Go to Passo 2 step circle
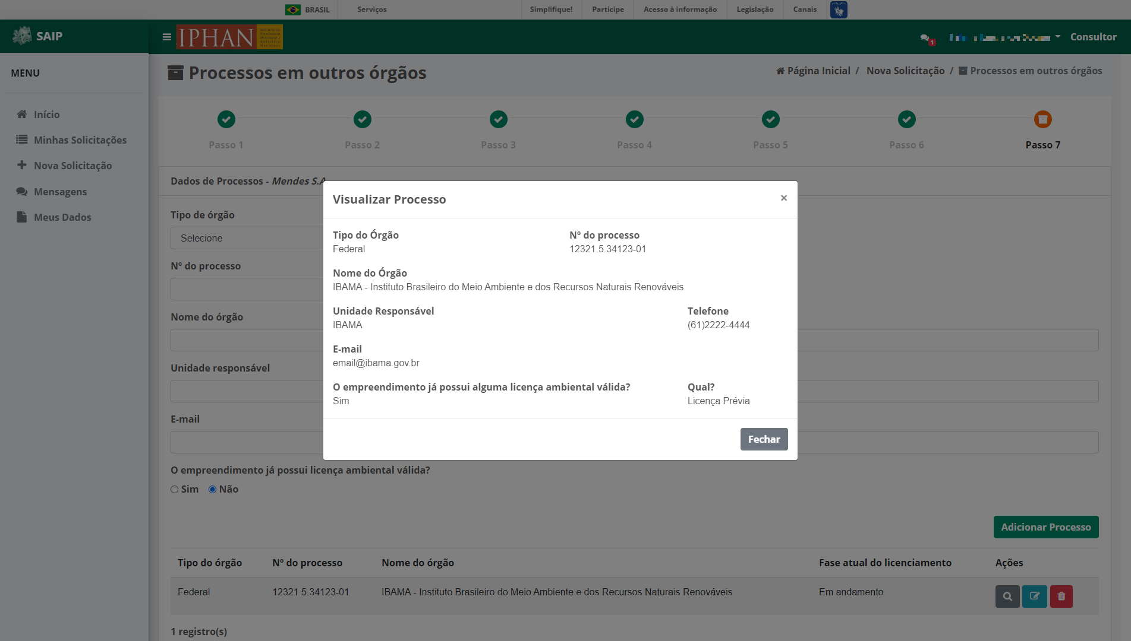The height and width of the screenshot is (641, 1131). [x=362, y=119]
